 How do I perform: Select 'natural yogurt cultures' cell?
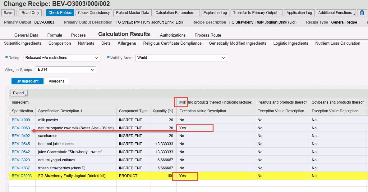(x=76, y=160)
